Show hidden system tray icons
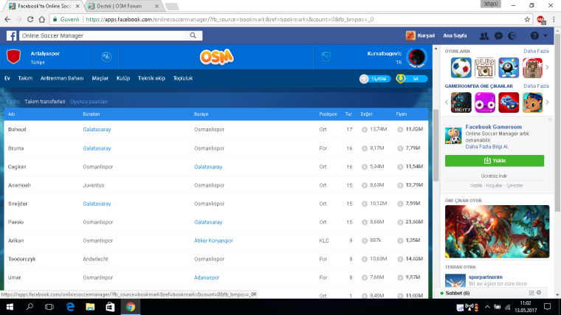The height and width of the screenshot is (315, 561). click(x=487, y=307)
